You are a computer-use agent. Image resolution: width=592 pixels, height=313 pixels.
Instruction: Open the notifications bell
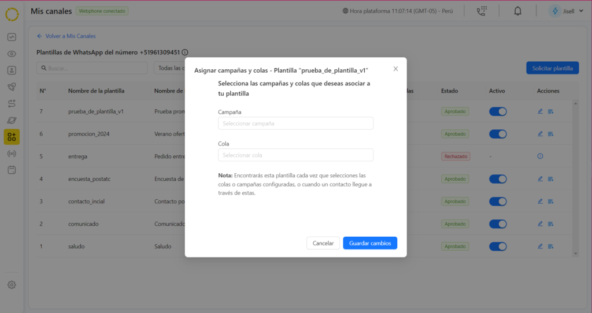tap(517, 11)
